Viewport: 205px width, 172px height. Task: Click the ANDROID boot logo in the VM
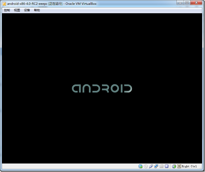tap(102, 88)
